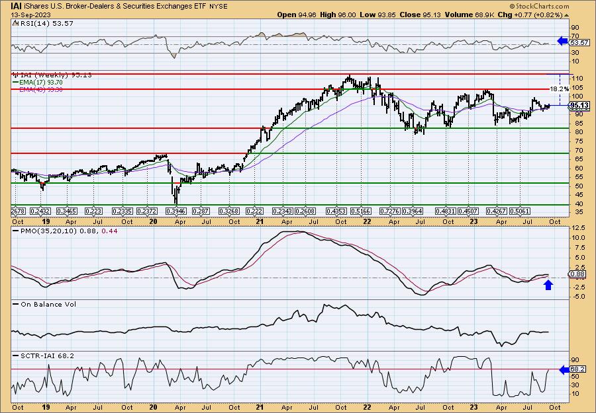Screen dimensions: 596x413
Task: Click the iShares U.S. Broker-Dealers ETF title
Action: click(114, 6)
